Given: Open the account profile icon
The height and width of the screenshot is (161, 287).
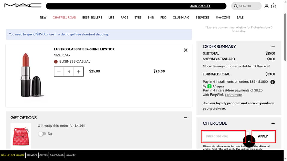Looking at the screenshot, I should click(x=266, y=6).
